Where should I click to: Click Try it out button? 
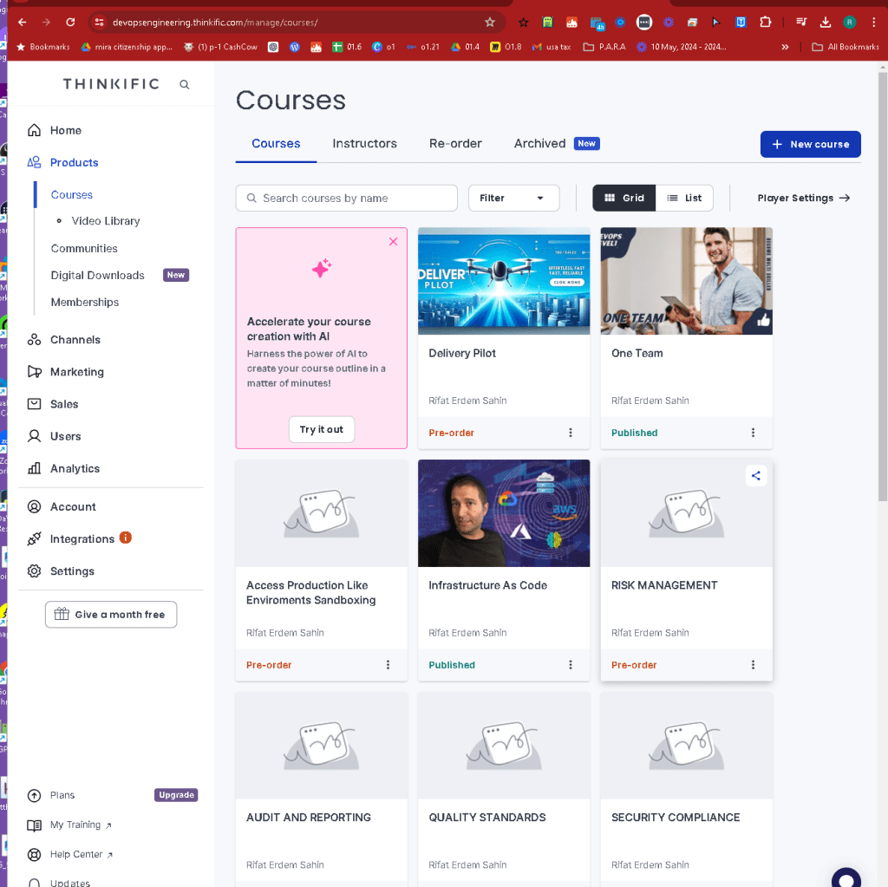coord(321,429)
